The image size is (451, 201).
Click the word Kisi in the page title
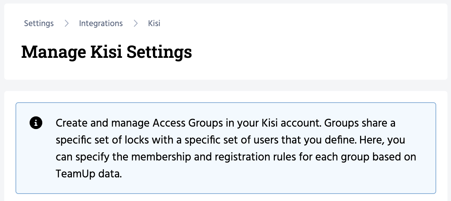pyautogui.click(x=106, y=51)
